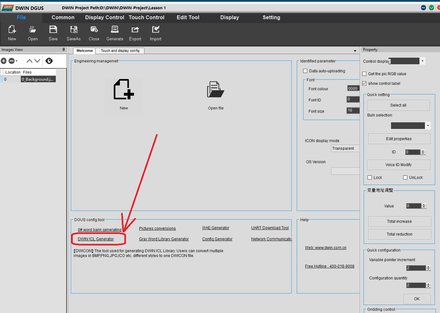Open the Setting menu
Screen dimensions: 440x313
[271, 18]
